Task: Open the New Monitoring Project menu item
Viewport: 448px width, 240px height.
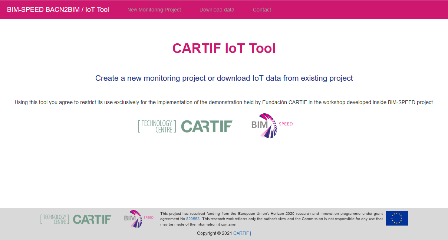Action: (154, 10)
